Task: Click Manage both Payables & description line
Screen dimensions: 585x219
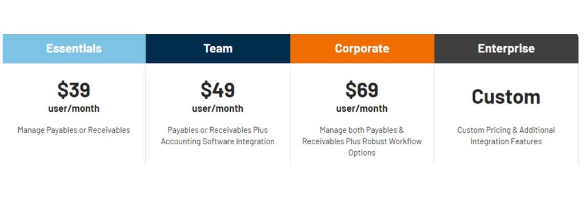Action: point(362,131)
